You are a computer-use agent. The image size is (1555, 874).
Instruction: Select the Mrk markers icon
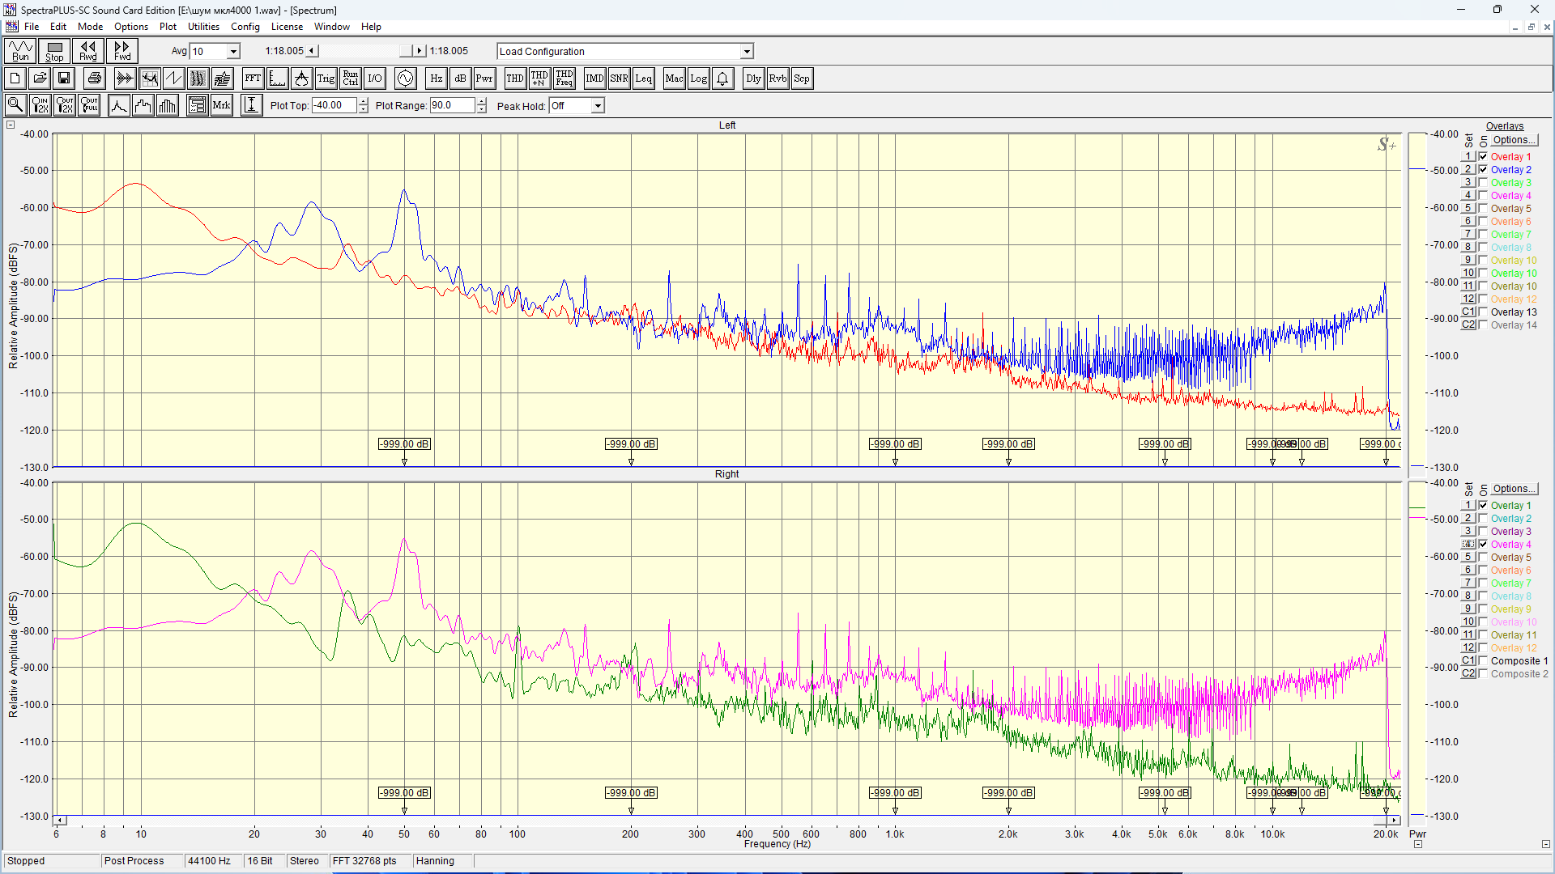(221, 105)
